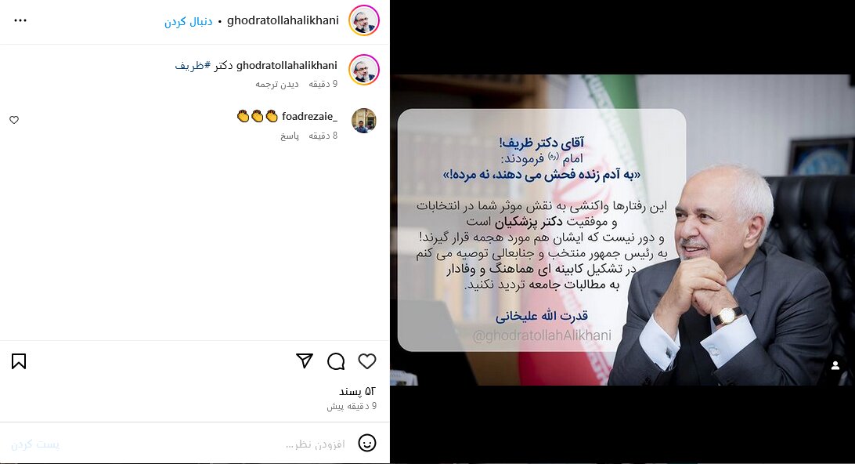Open the ghodratollahalikhani username in the header
The width and height of the screenshot is (855, 464).
click(x=283, y=20)
